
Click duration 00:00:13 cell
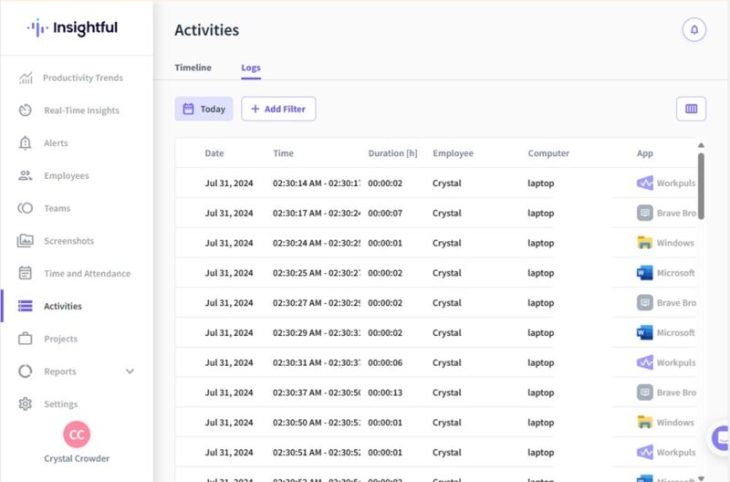coord(385,393)
